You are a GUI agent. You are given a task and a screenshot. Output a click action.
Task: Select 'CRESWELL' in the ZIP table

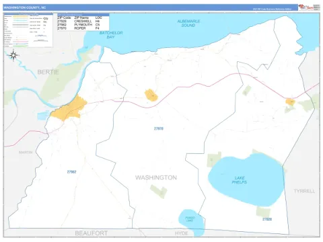coord(83,22)
